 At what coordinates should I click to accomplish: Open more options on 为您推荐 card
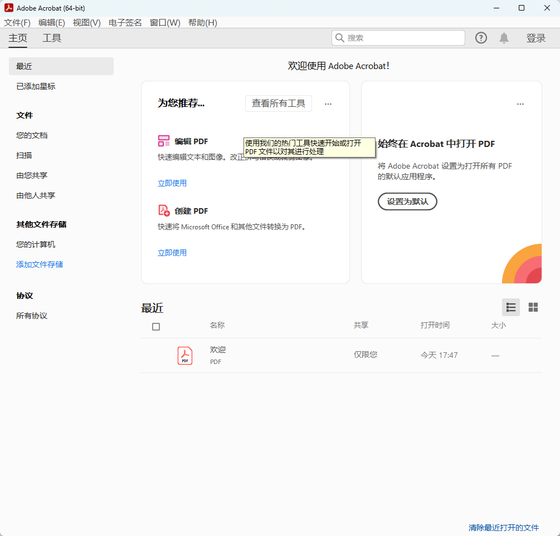tap(328, 104)
